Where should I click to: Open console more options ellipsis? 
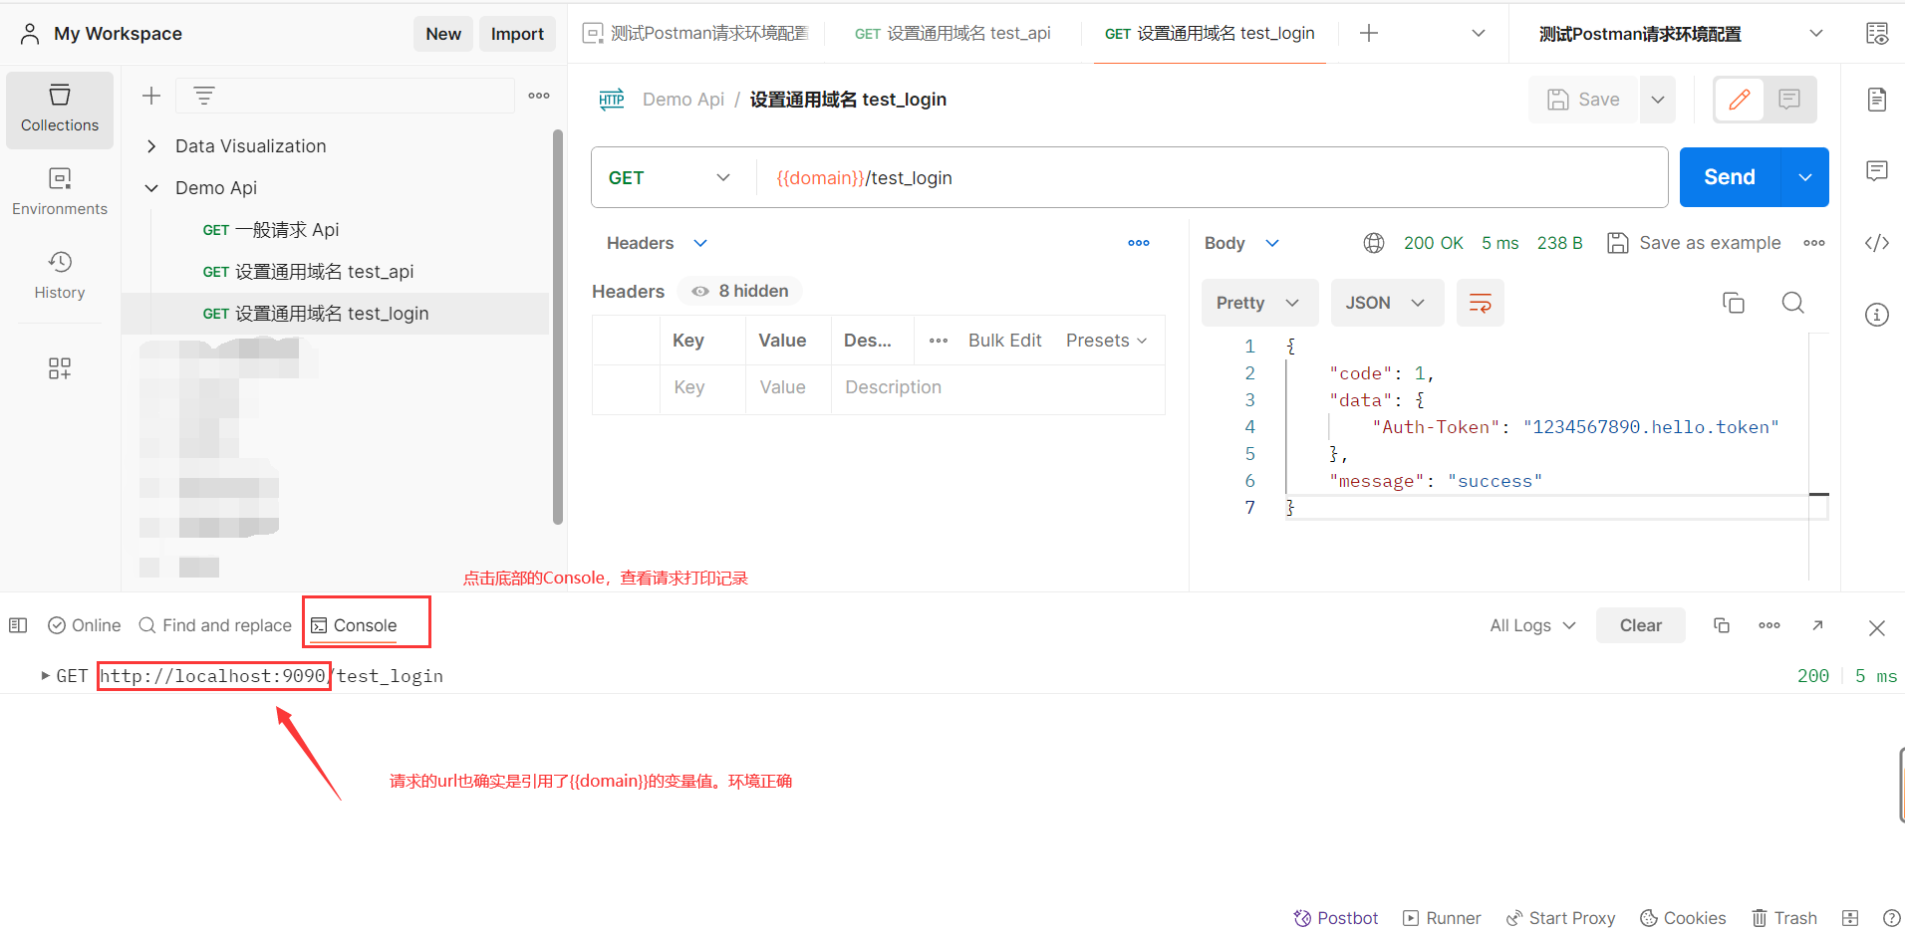click(1769, 625)
